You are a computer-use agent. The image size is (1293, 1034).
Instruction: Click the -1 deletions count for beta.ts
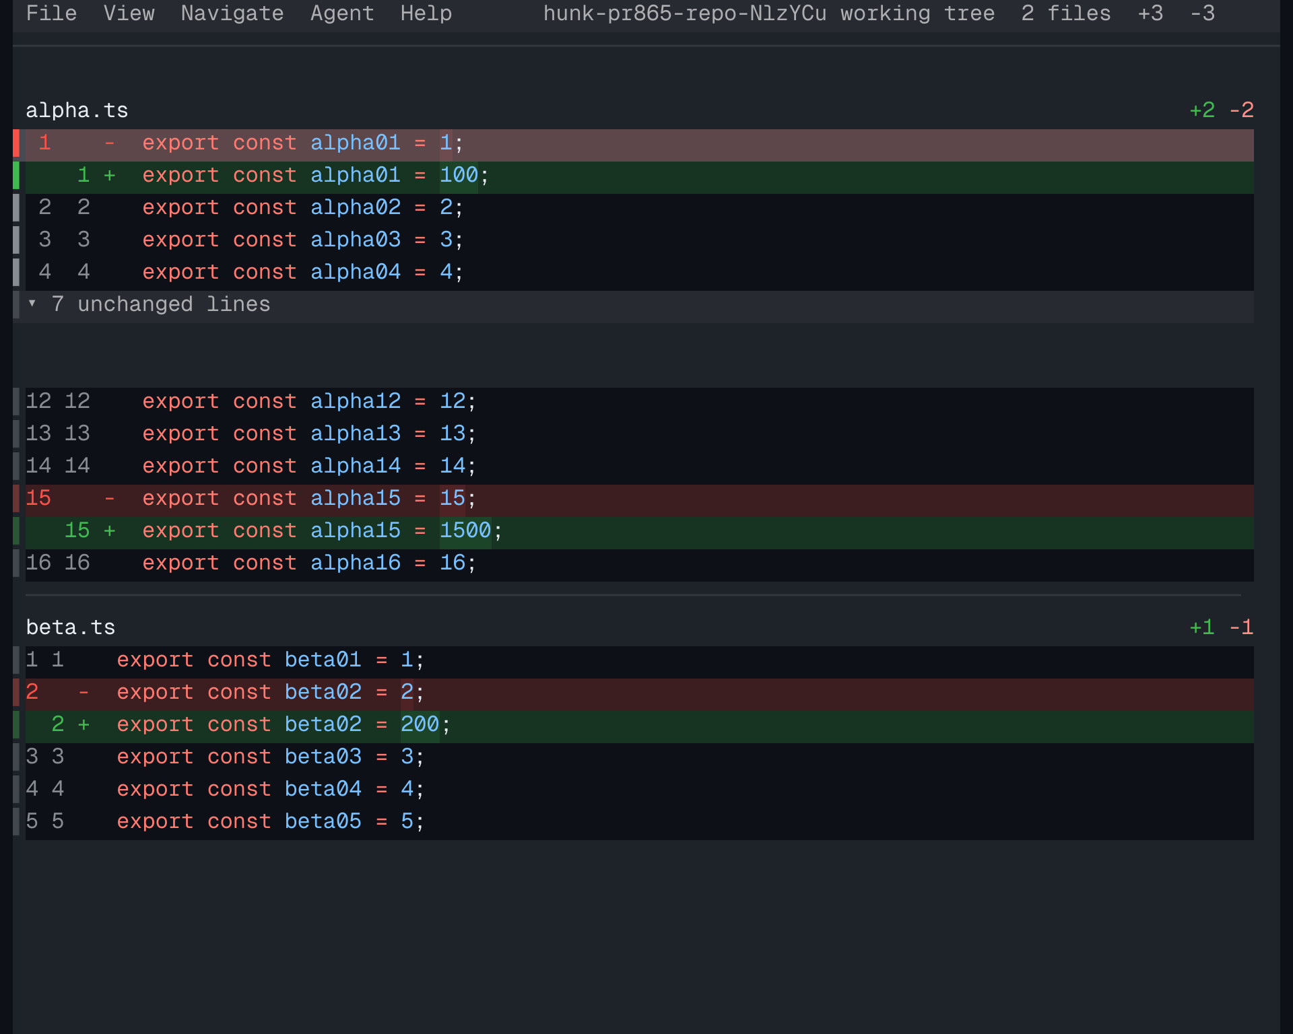click(x=1241, y=627)
